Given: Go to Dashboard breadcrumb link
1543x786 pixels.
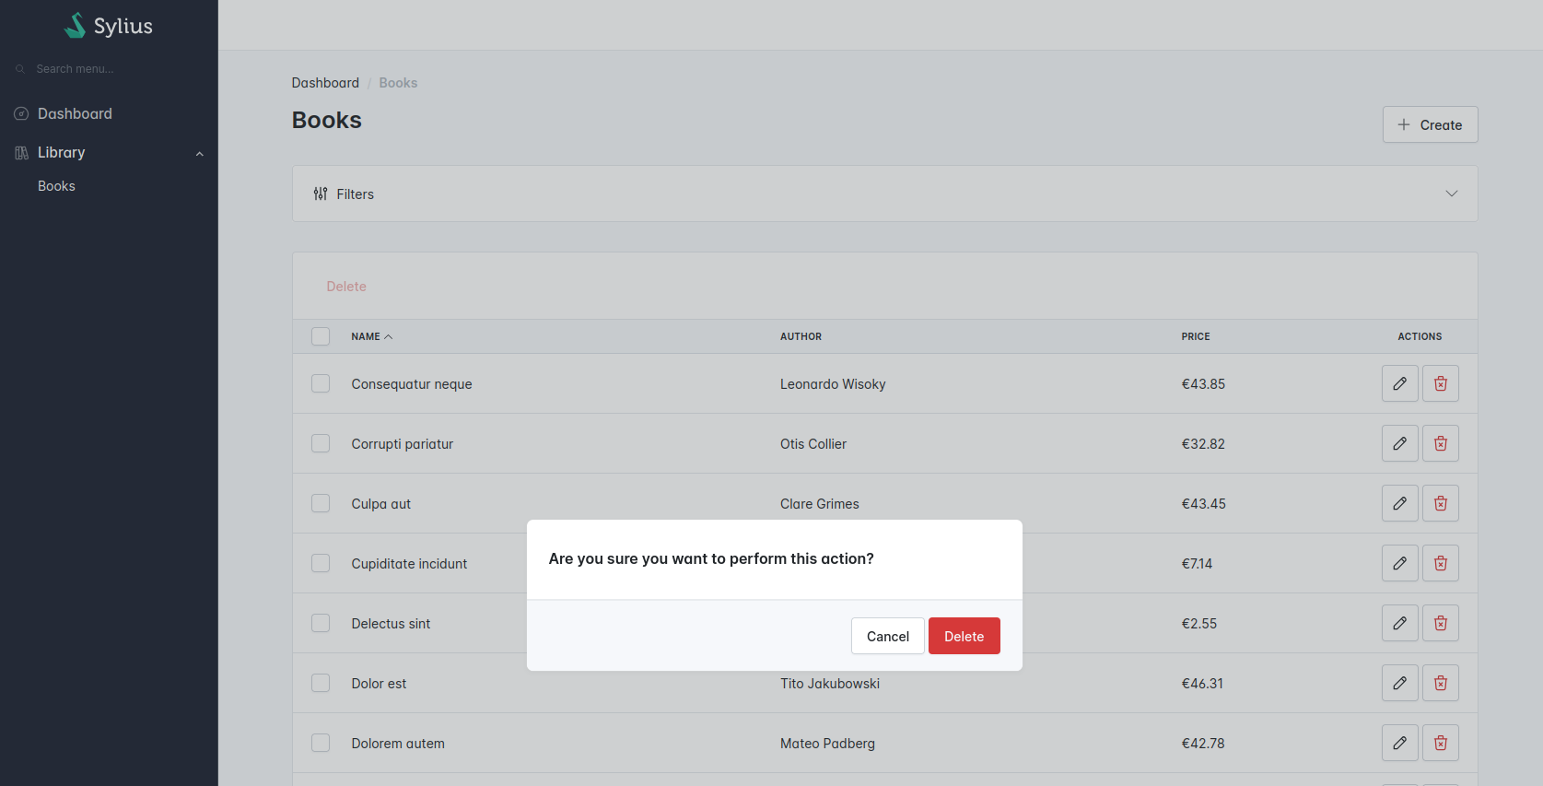Looking at the screenshot, I should click(x=325, y=83).
